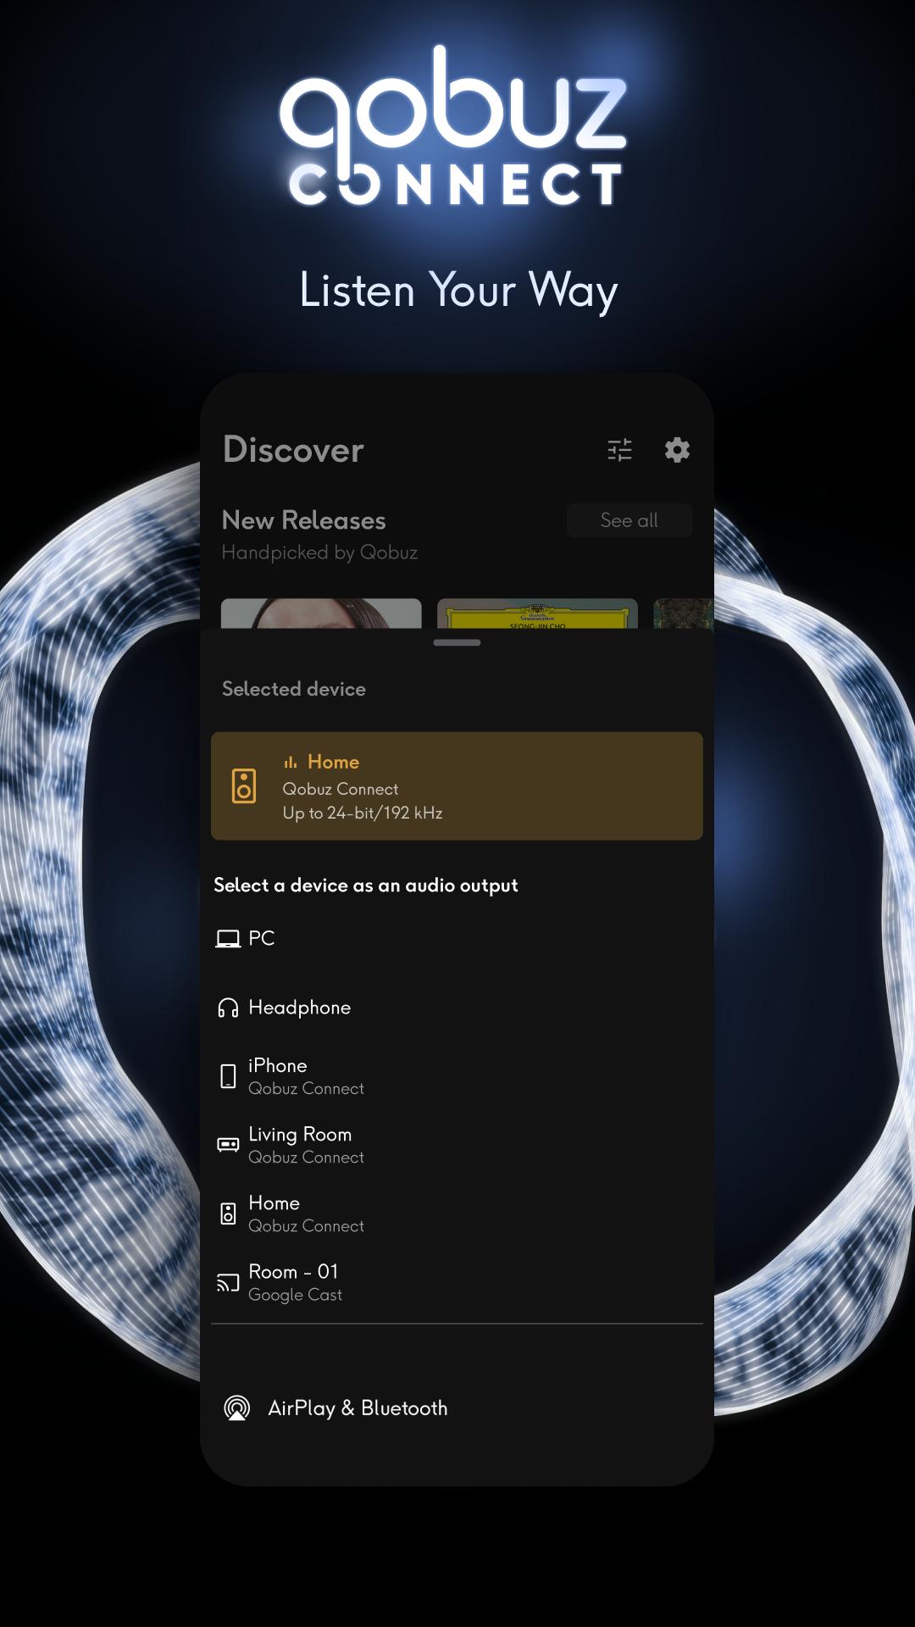The image size is (915, 1627).
Task: Tap the Google Cast icon
Action: tap(228, 1282)
